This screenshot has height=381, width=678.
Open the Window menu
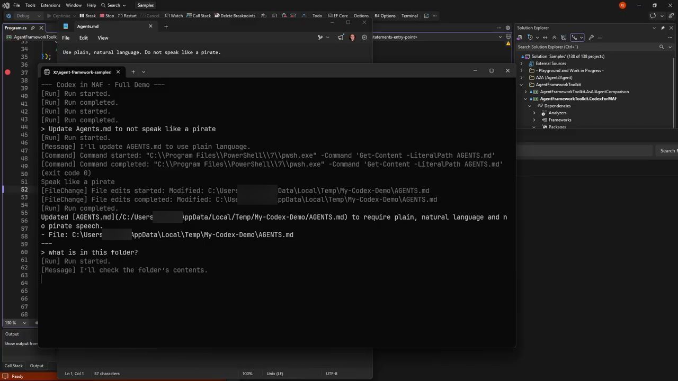(74, 5)
